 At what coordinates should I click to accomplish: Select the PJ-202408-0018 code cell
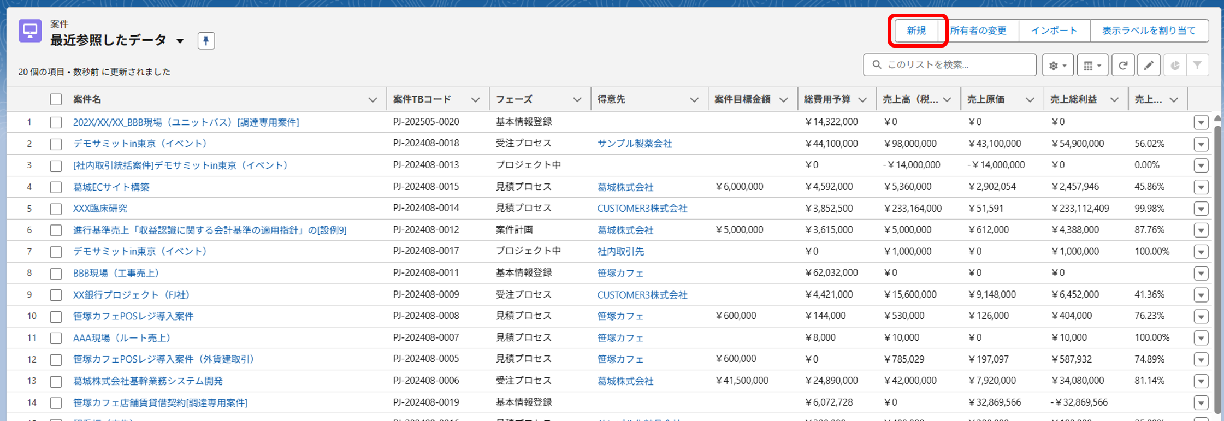click(426, 143)
